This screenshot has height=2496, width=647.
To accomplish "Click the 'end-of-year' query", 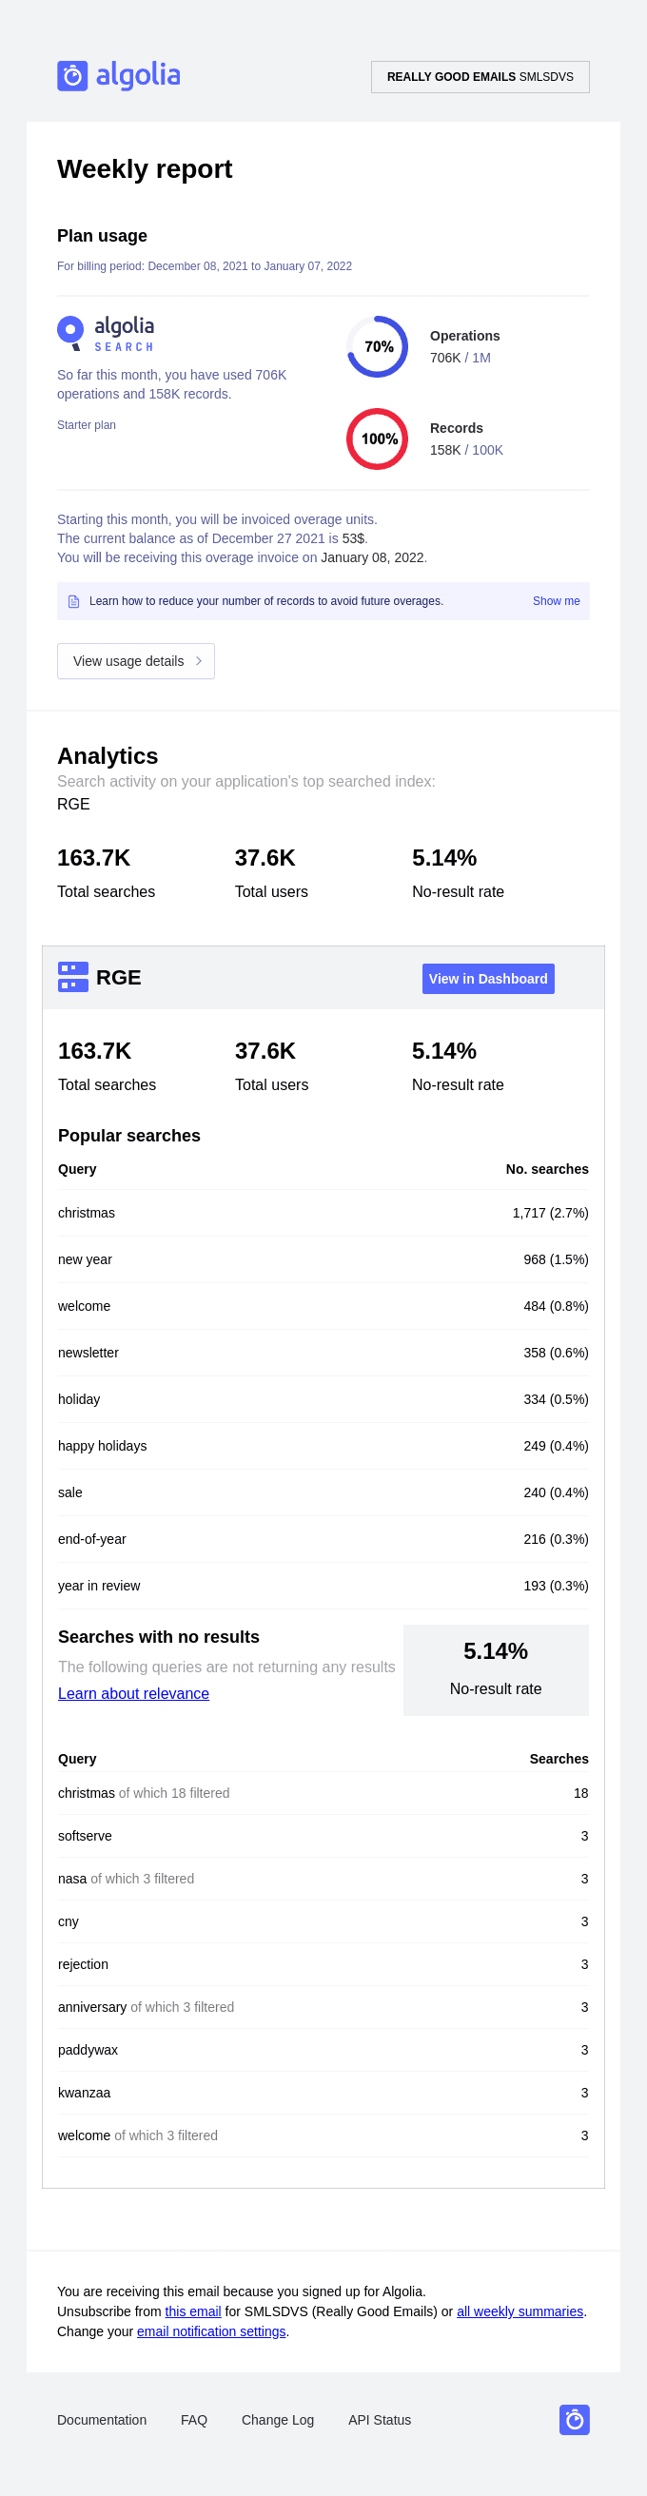I will (92, 1540).
